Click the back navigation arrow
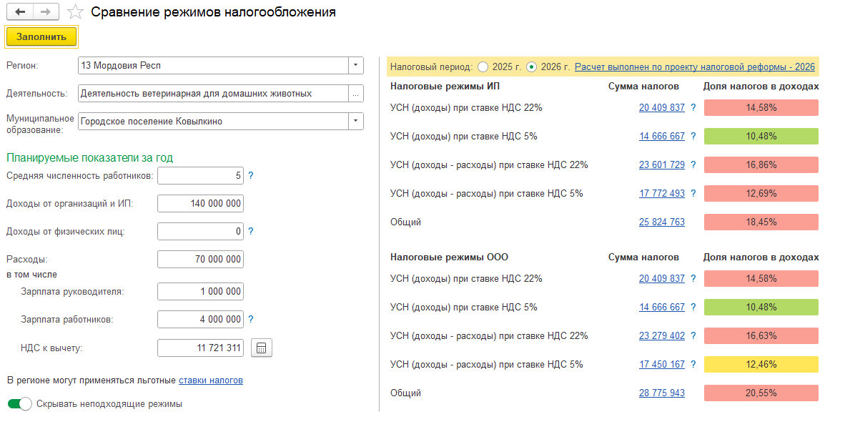The width and height of the screenshot is (845, 447). click(20, 12)
